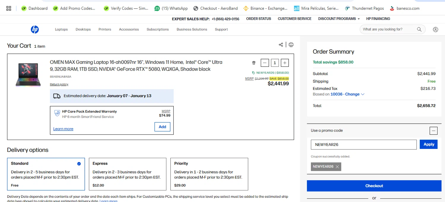Open the Accessories menu

pyautogui.click(x=129, y=29)
